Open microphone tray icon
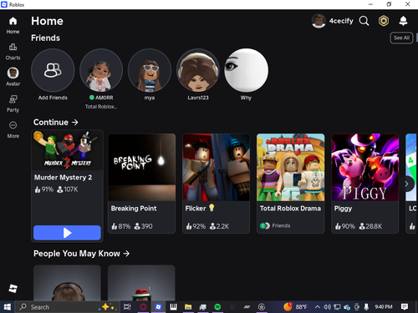 pos(366,307)
